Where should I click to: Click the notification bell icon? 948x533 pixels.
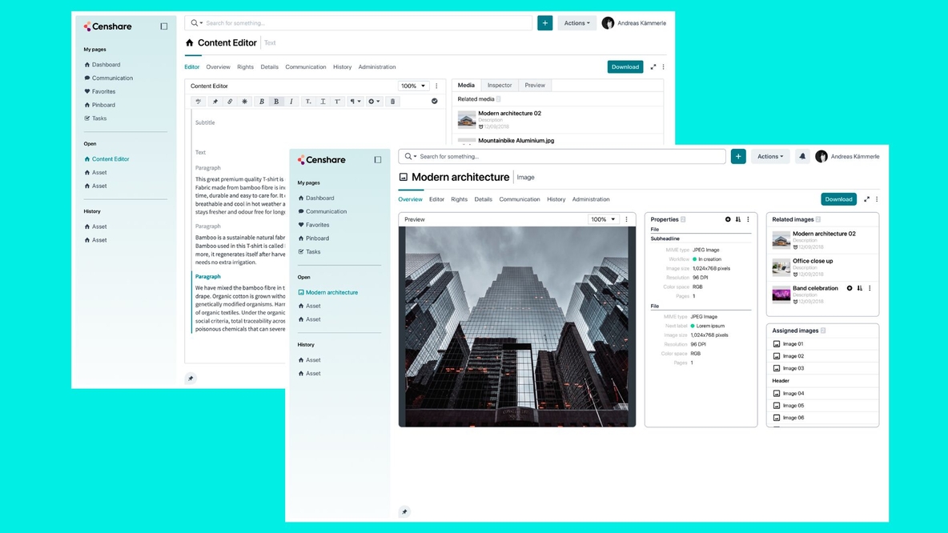click(x=802, y=157)
